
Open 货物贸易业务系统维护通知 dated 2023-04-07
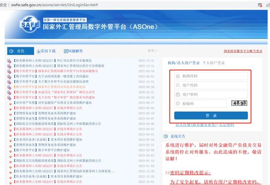point(57,118)
